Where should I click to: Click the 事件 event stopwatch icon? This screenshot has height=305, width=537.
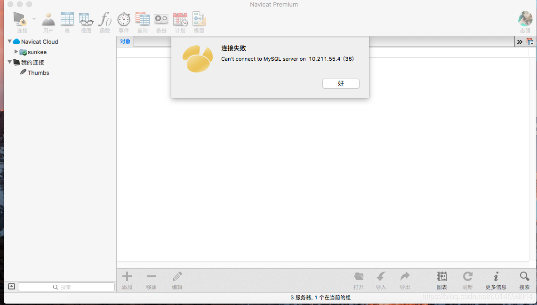tap(124, 19)
